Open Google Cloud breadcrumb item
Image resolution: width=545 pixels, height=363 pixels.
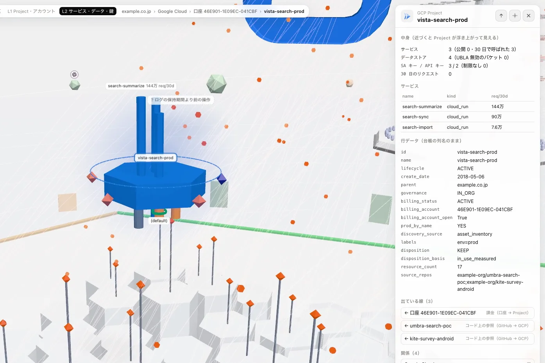coord(172,11)
